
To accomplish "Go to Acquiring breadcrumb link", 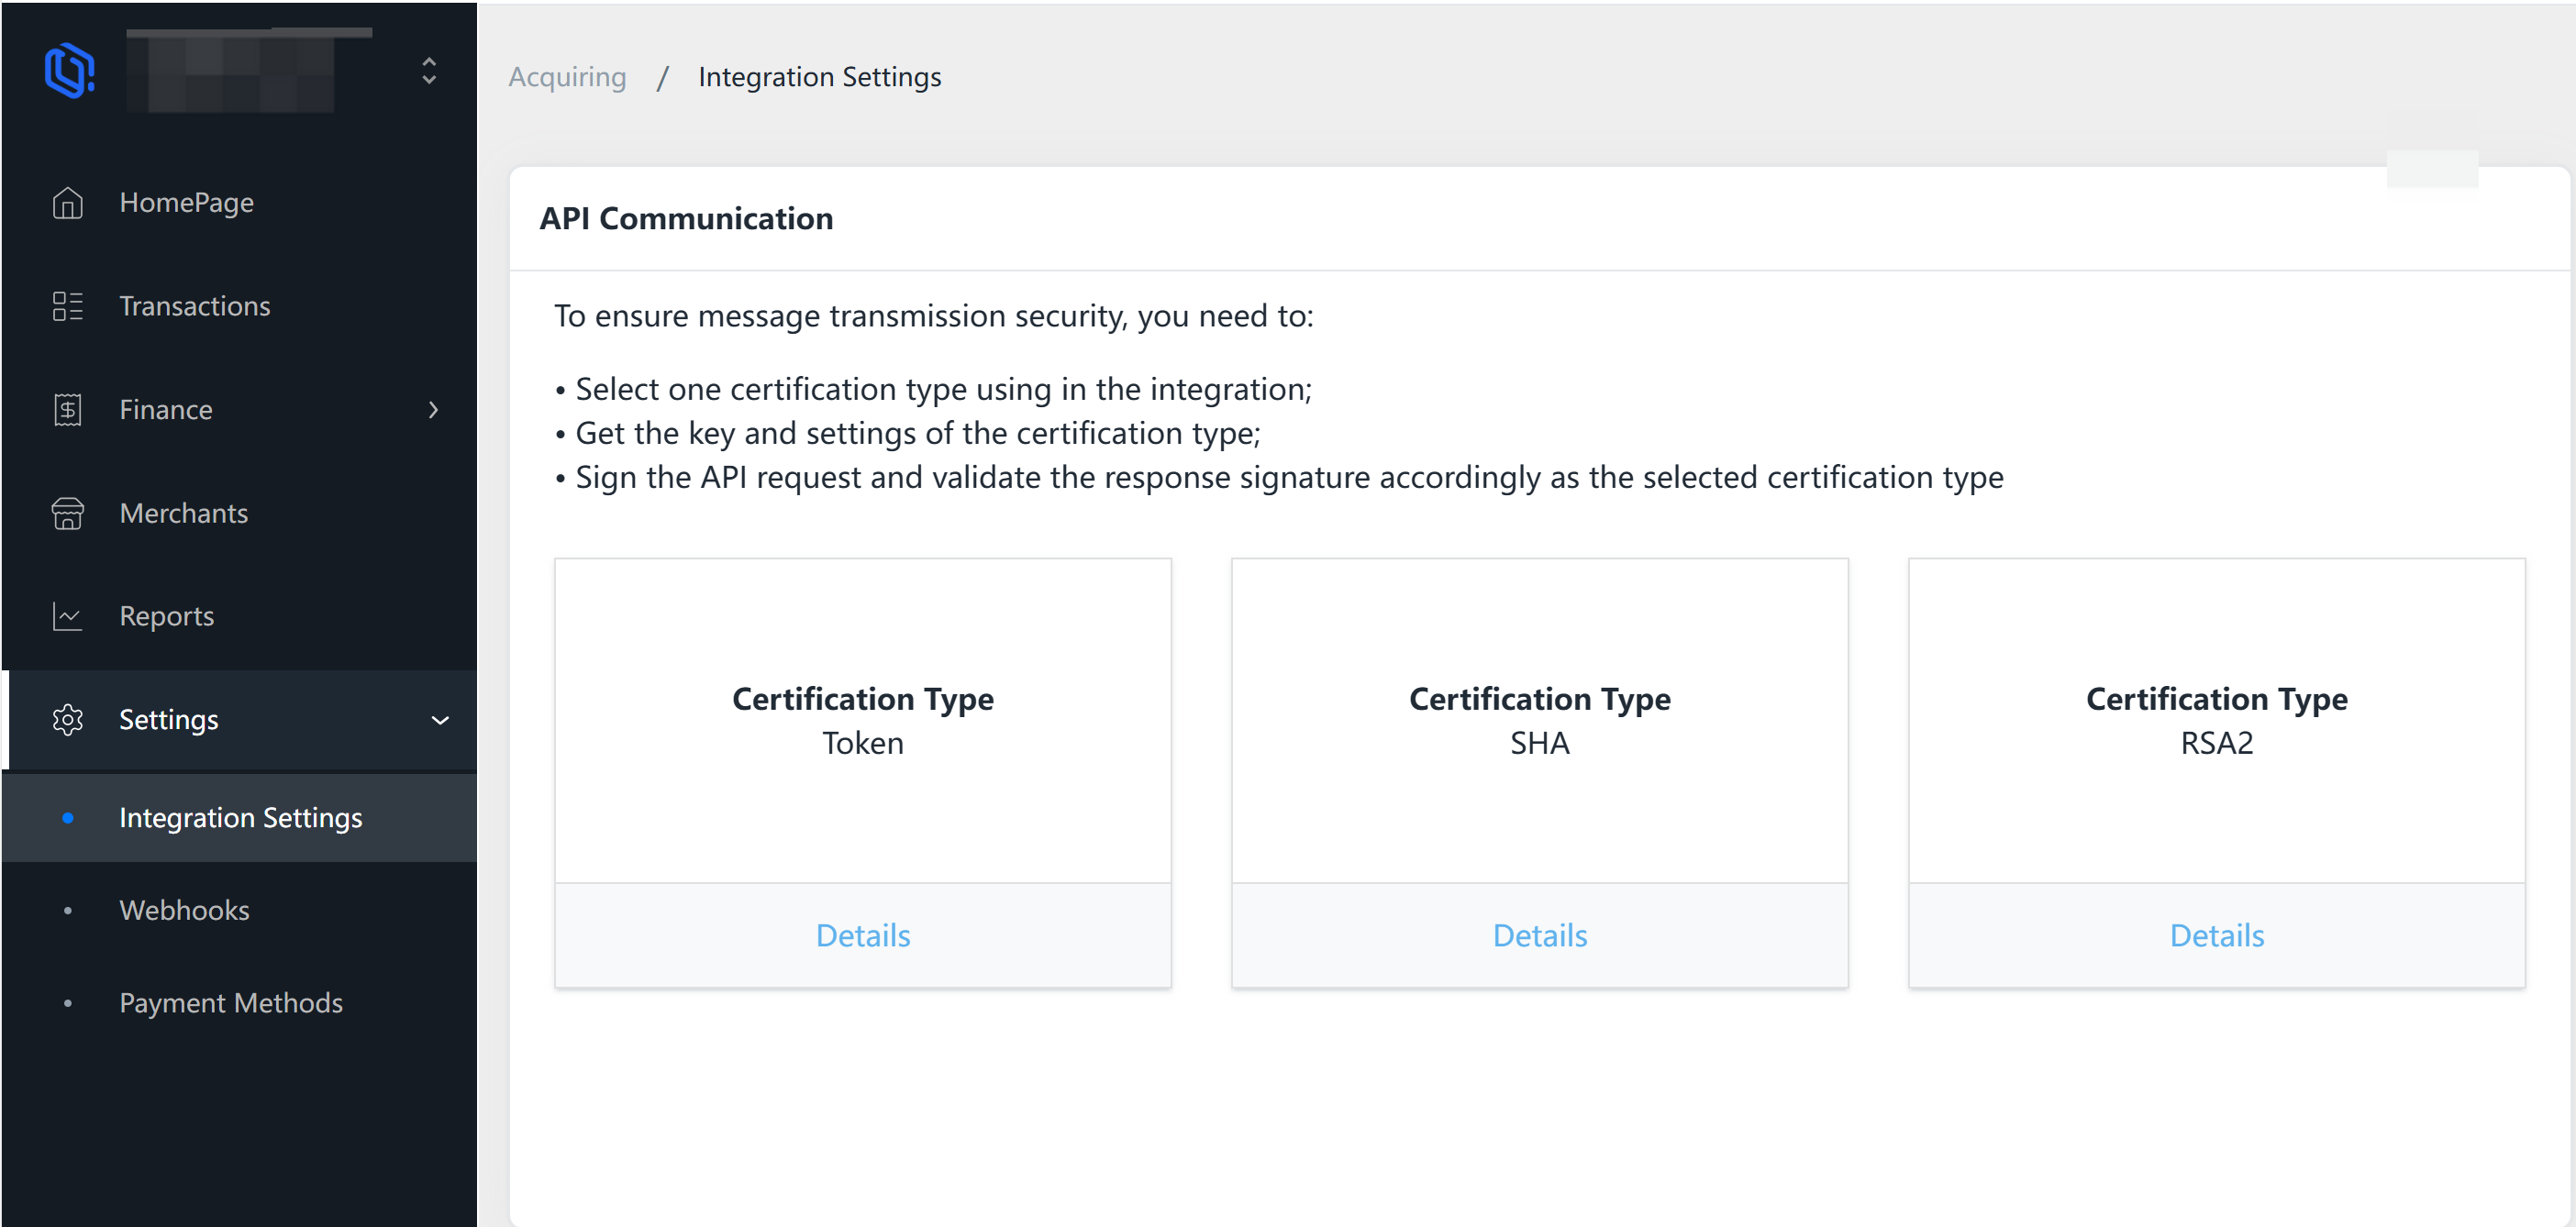I will pyautogui.click(x=567, y=77).
